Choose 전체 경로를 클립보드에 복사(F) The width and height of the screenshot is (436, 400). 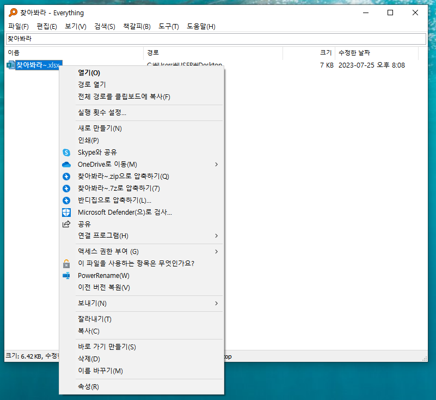coord(142,97)
